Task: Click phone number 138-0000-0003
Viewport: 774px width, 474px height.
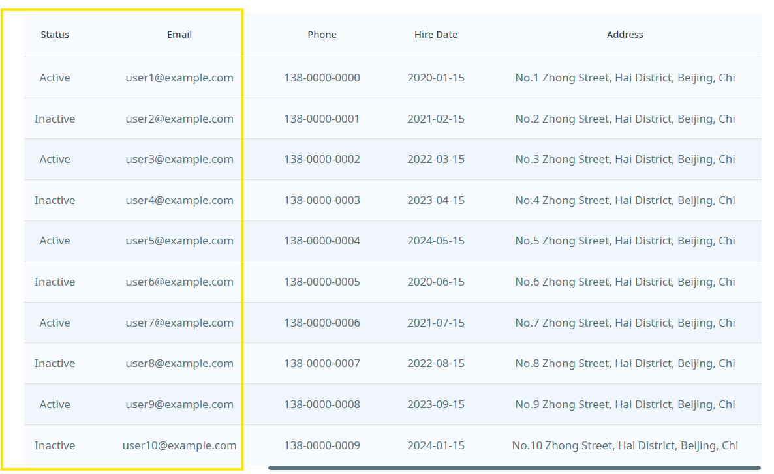Action: click(x=322, y=200)
